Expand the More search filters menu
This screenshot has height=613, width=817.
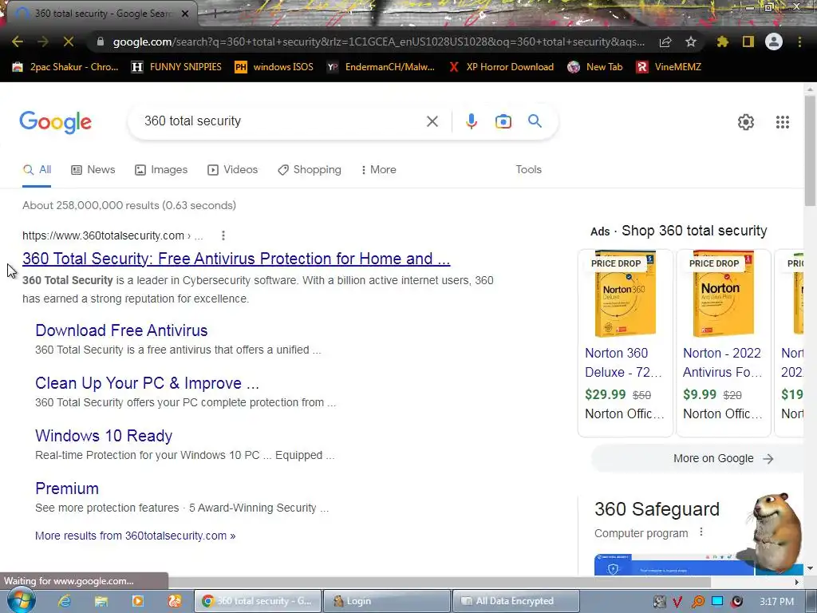coord(379,169)
